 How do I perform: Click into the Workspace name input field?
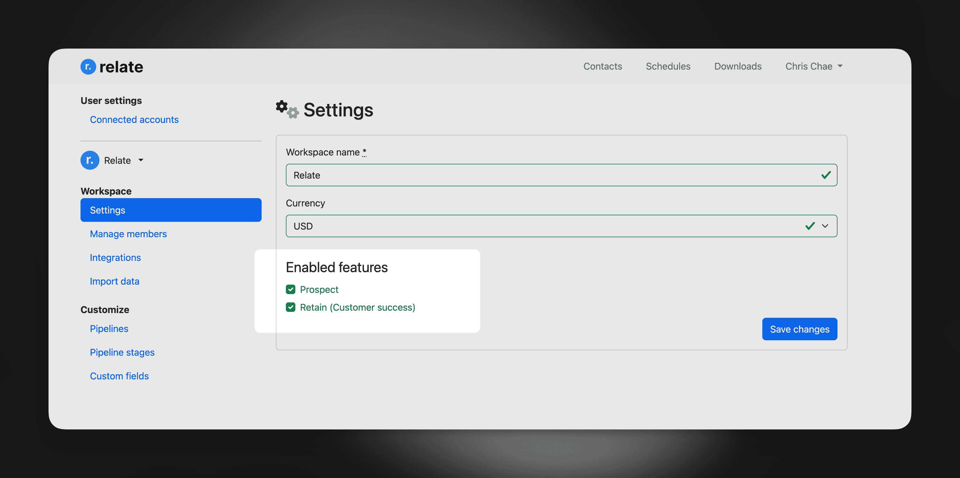pyautogui.click(x=522, y=175)
